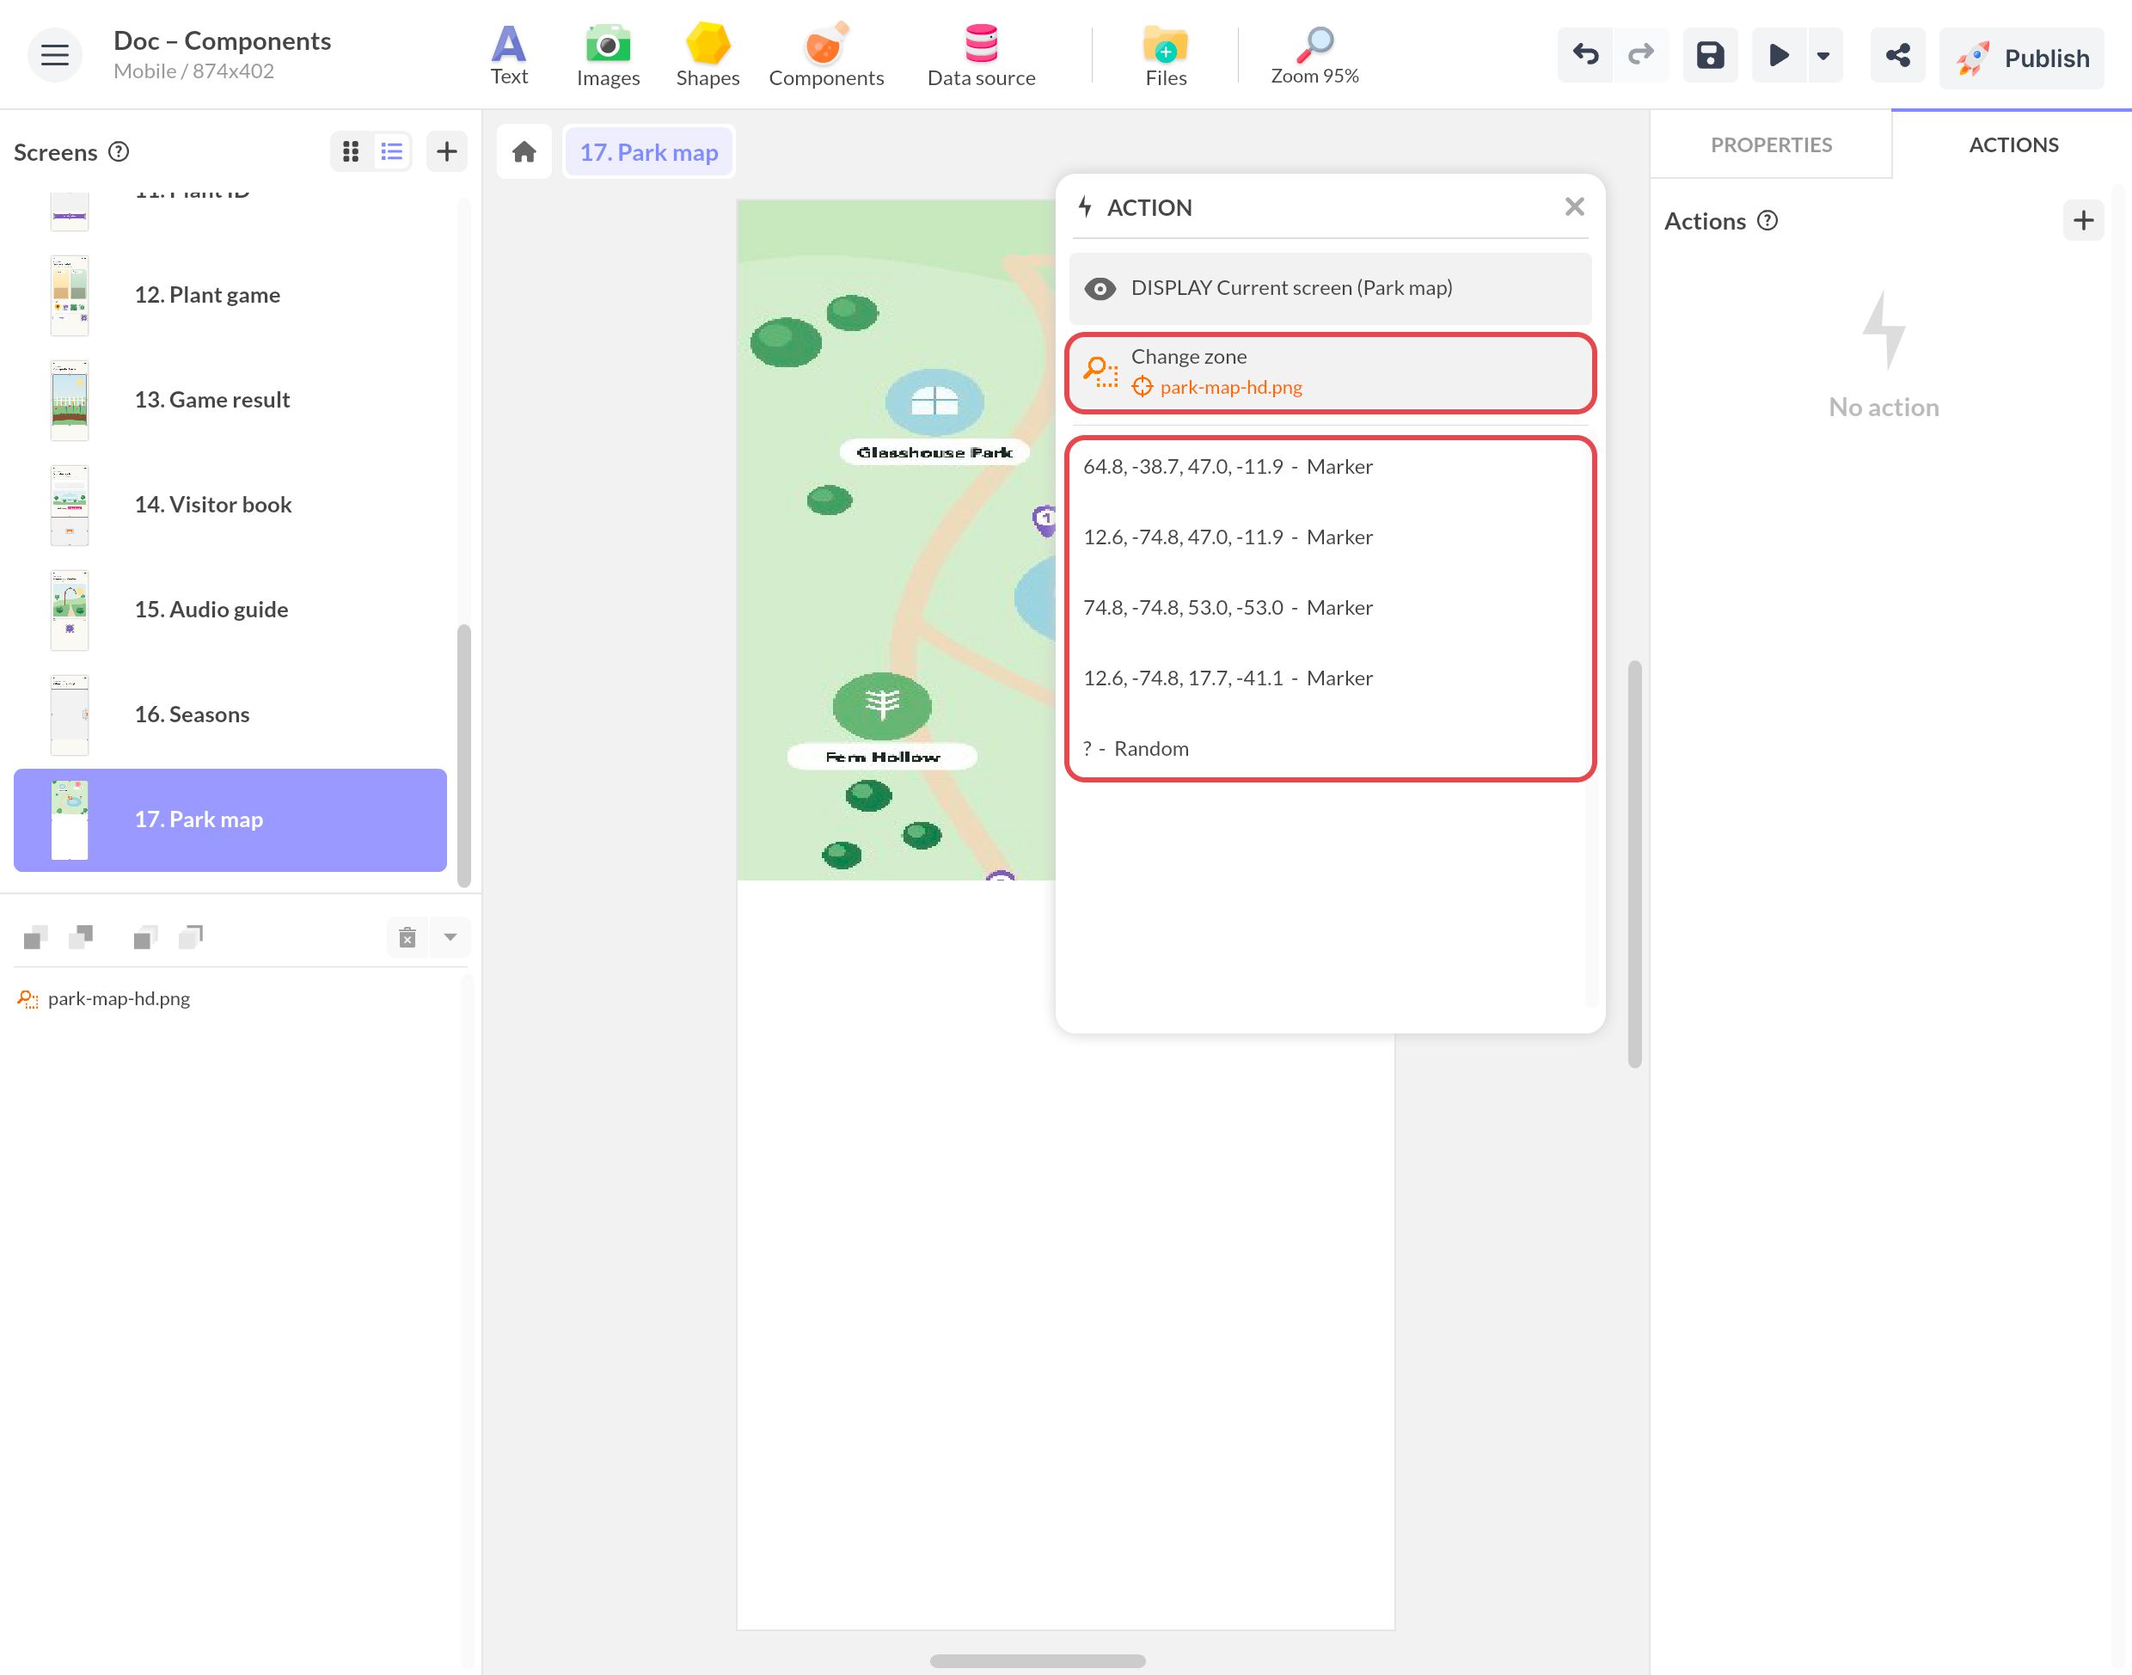Select the 15. Audio guide thumbnail

(70, 610)
